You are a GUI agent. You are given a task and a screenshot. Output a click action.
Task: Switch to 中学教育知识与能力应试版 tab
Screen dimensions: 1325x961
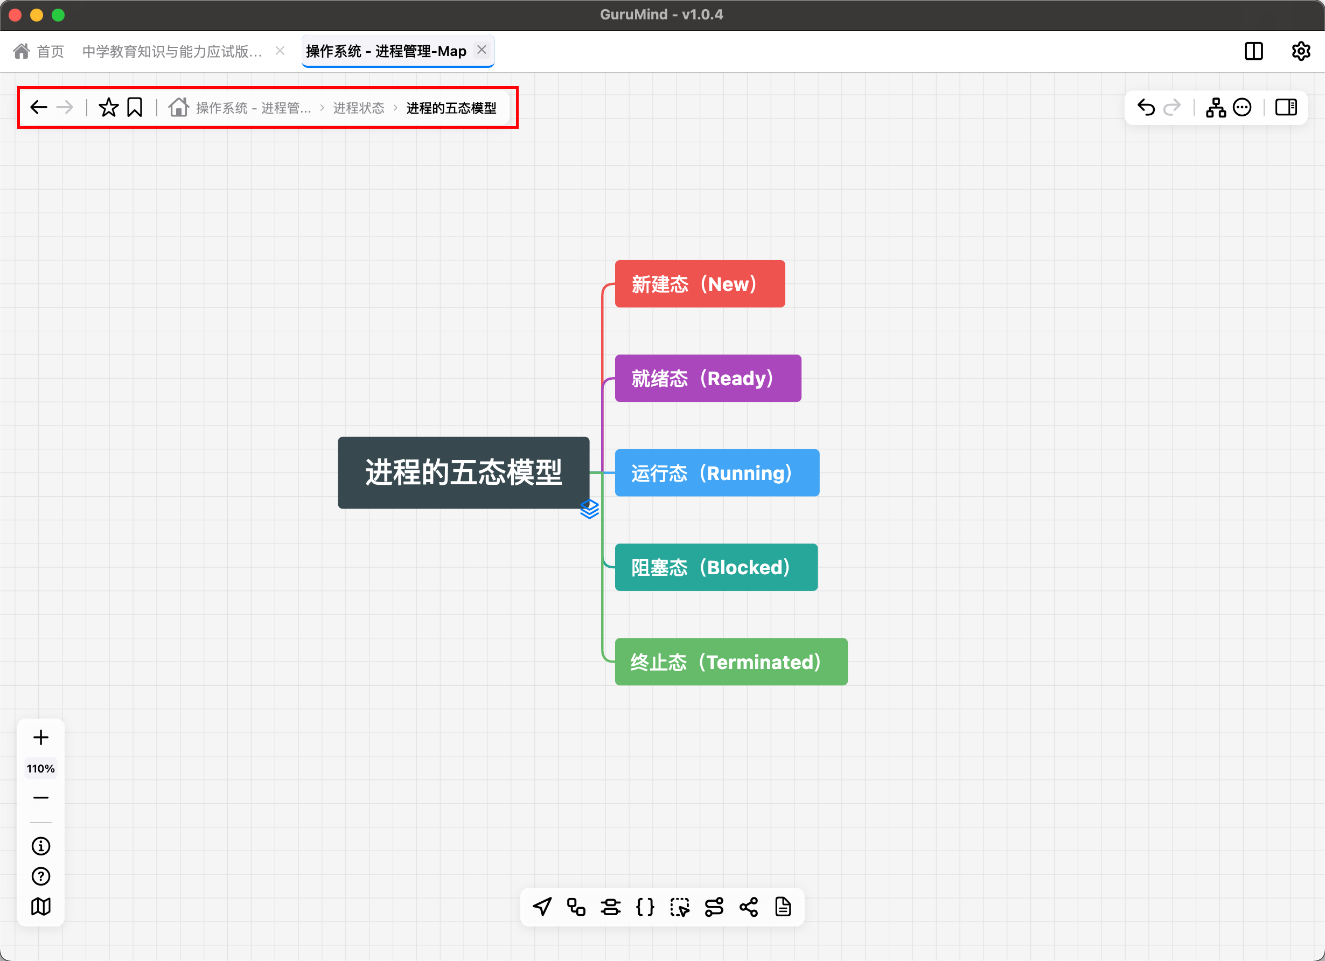click(172, 51)
